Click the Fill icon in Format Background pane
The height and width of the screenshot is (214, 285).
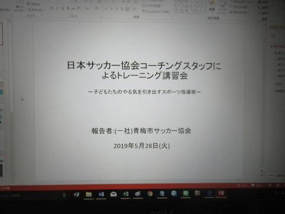point(273,36)
